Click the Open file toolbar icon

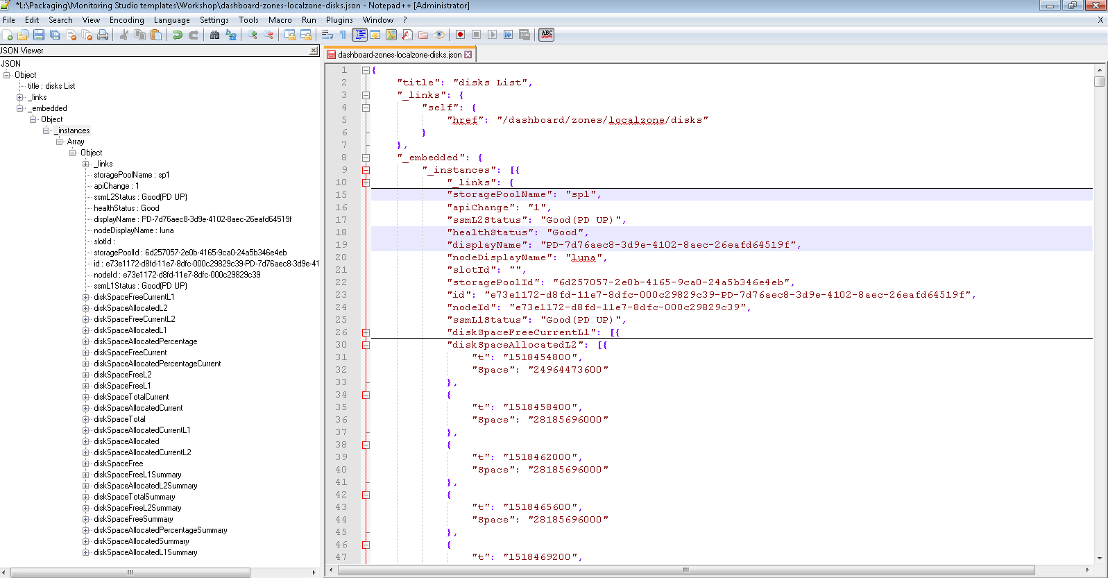pos(23,35)
